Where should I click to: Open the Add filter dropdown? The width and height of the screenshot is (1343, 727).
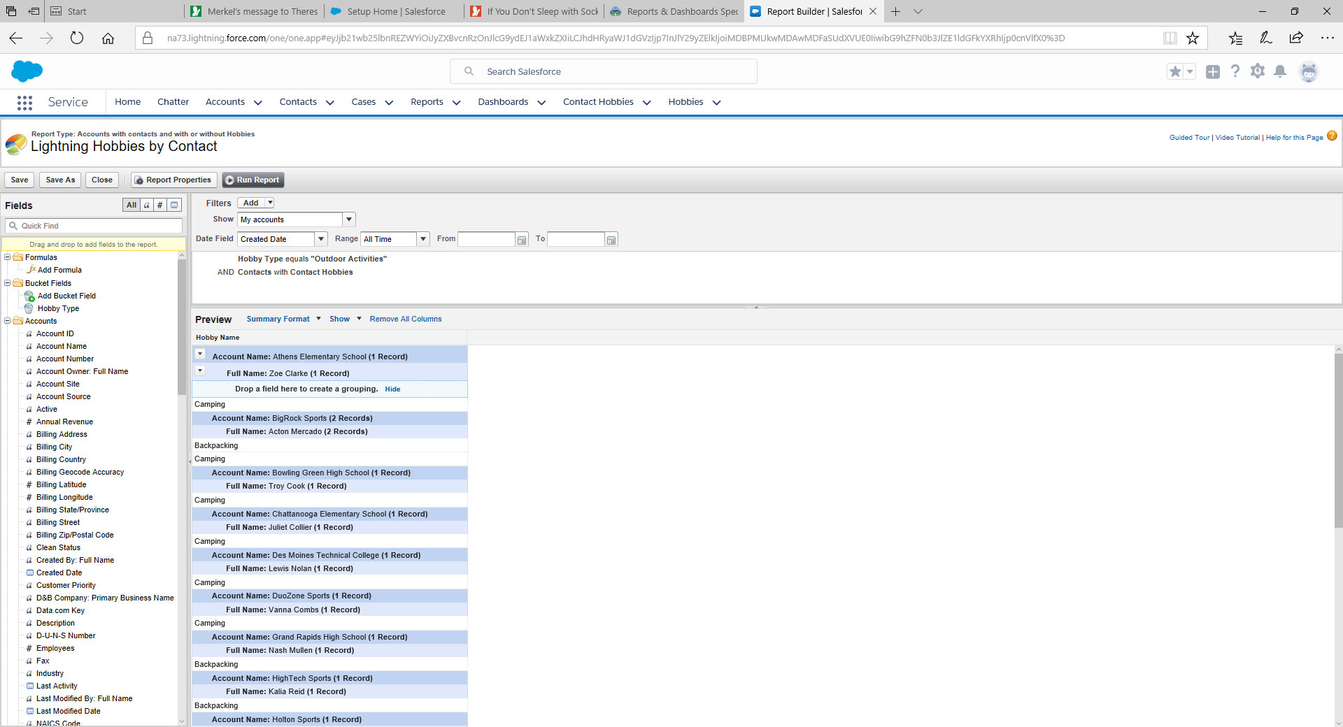point(270,203)
